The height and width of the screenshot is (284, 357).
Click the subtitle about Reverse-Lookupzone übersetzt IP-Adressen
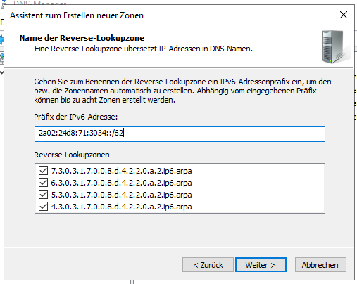144,49
